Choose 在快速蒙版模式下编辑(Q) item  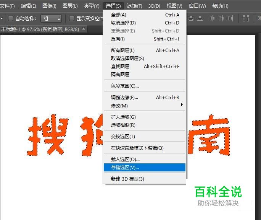click(145, 148)
